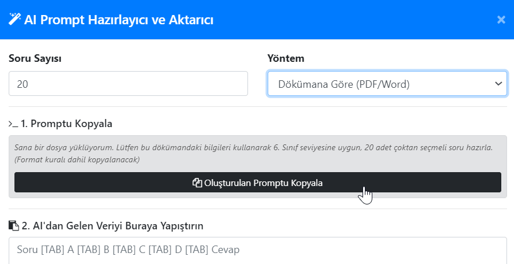This screenshot has width=514, height=264.
Task: Click the copy icon on the dark button
Action: pos(197,183)
